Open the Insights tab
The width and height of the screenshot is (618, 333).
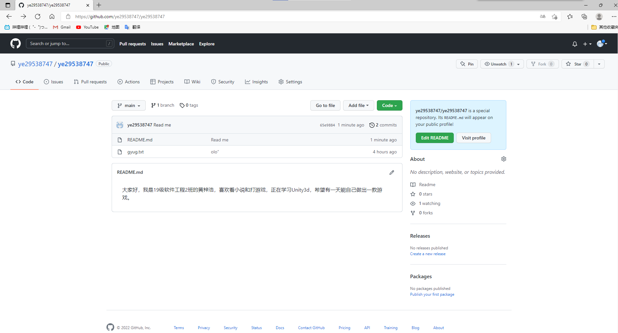click(x=256, y=82)
